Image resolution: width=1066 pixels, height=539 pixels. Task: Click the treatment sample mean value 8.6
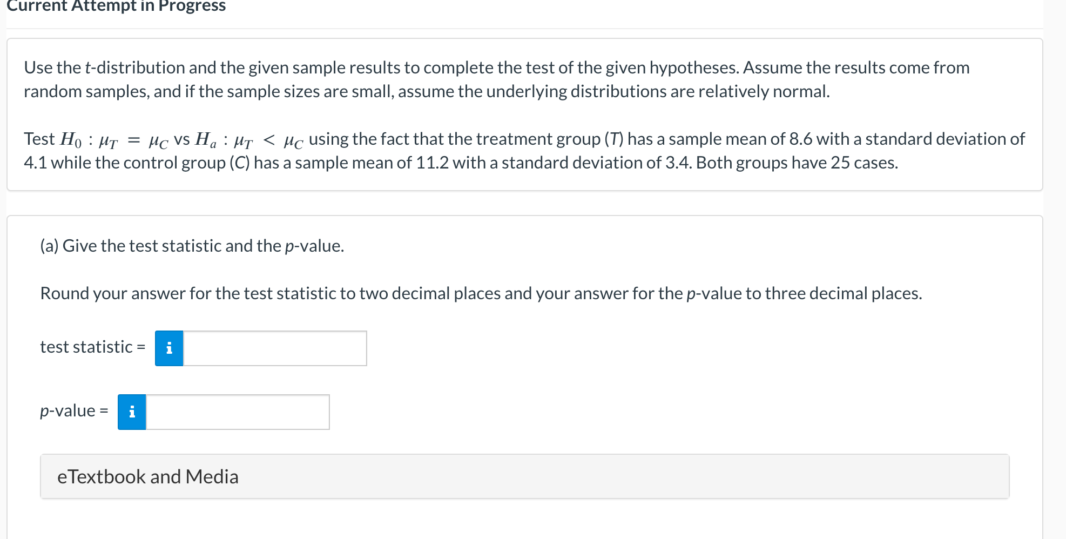coord(800,139)
